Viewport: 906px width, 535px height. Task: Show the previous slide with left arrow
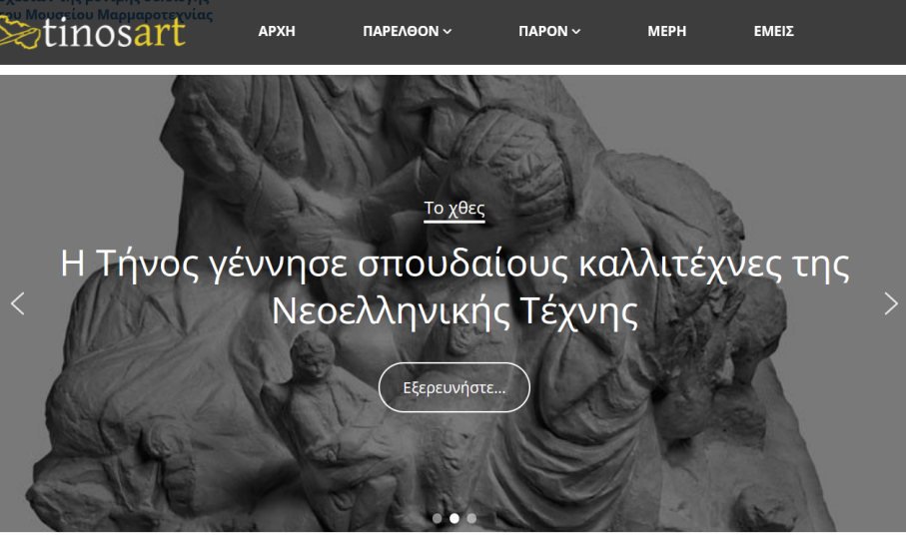point(17,303)
